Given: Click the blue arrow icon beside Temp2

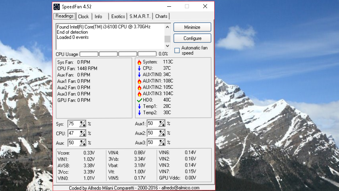Looking at the screenshot, I should (x=139, y=113).
